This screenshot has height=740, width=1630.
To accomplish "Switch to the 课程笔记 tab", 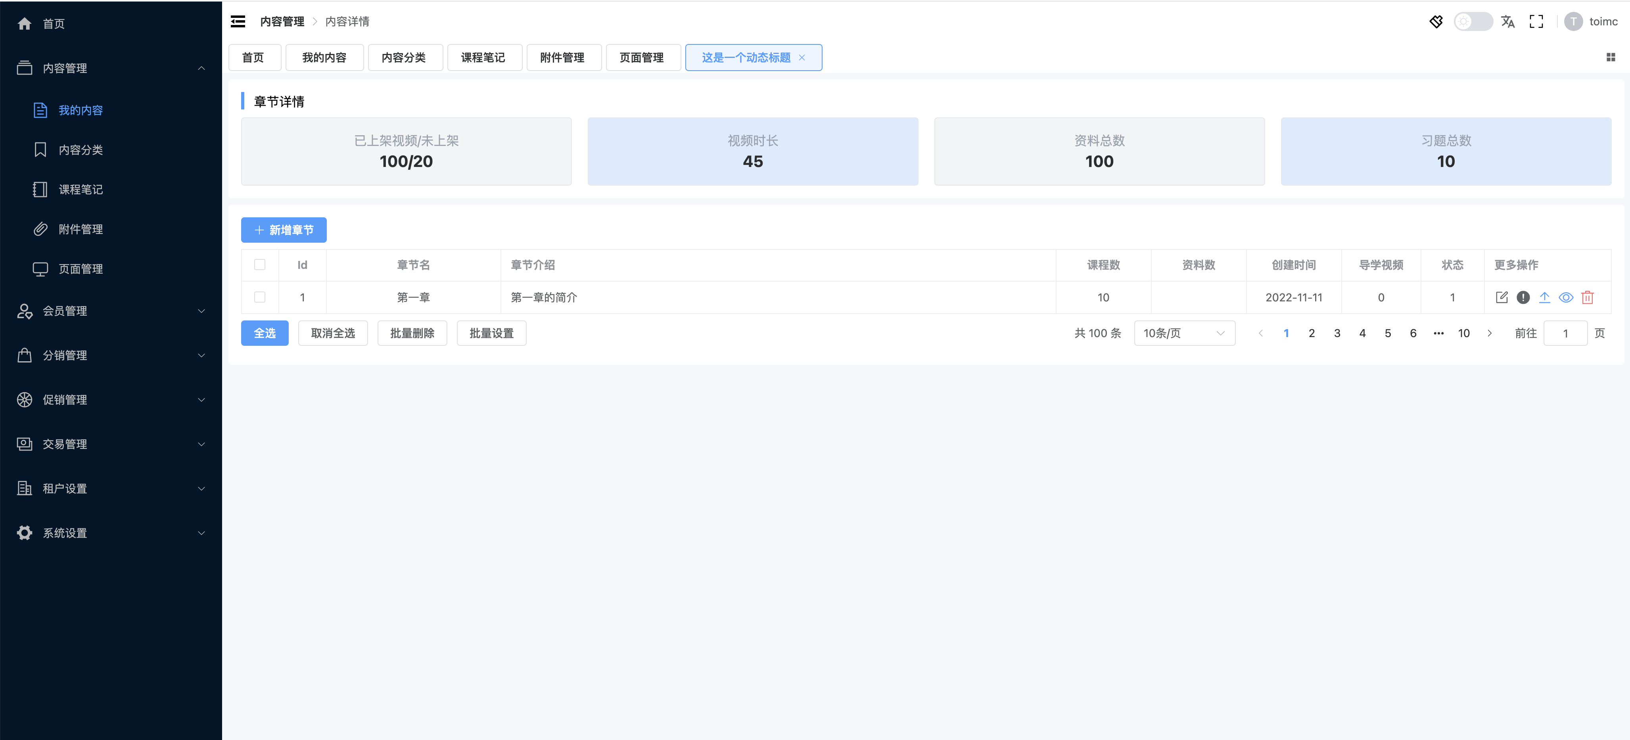I will click(483, 58).
